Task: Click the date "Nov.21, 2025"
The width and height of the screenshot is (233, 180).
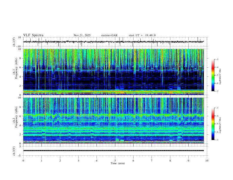Action: 82,35
